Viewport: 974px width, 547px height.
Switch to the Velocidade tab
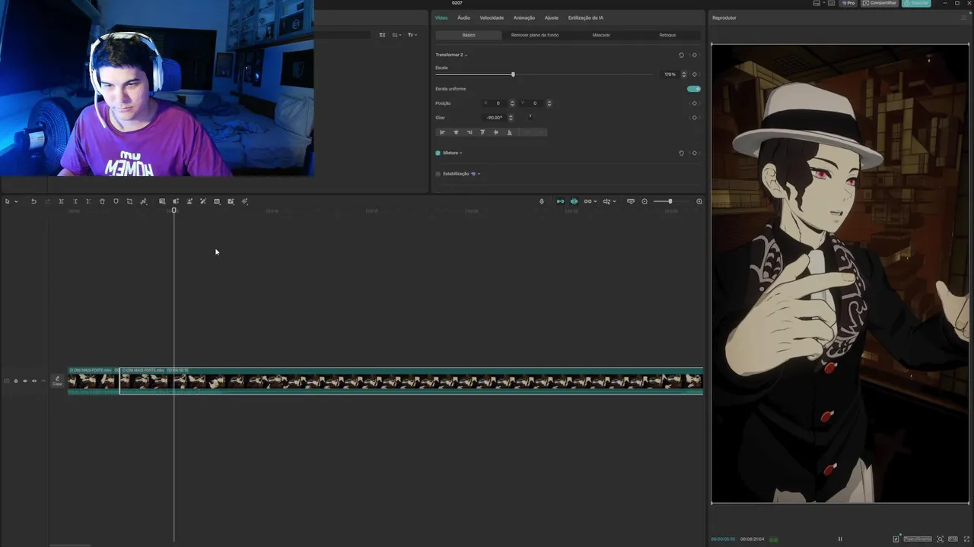(492, 17)
